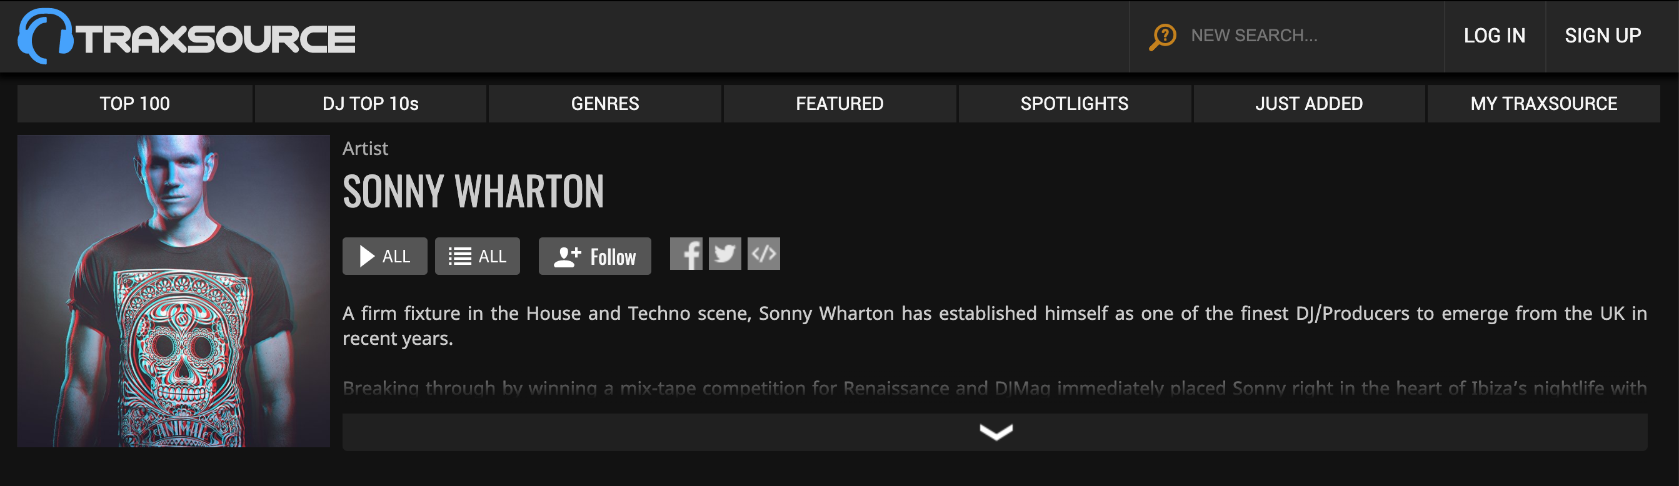Screen dimensions: 1679x486
Task: Share artist on Twitter
Action: click(x=724, y=254)
